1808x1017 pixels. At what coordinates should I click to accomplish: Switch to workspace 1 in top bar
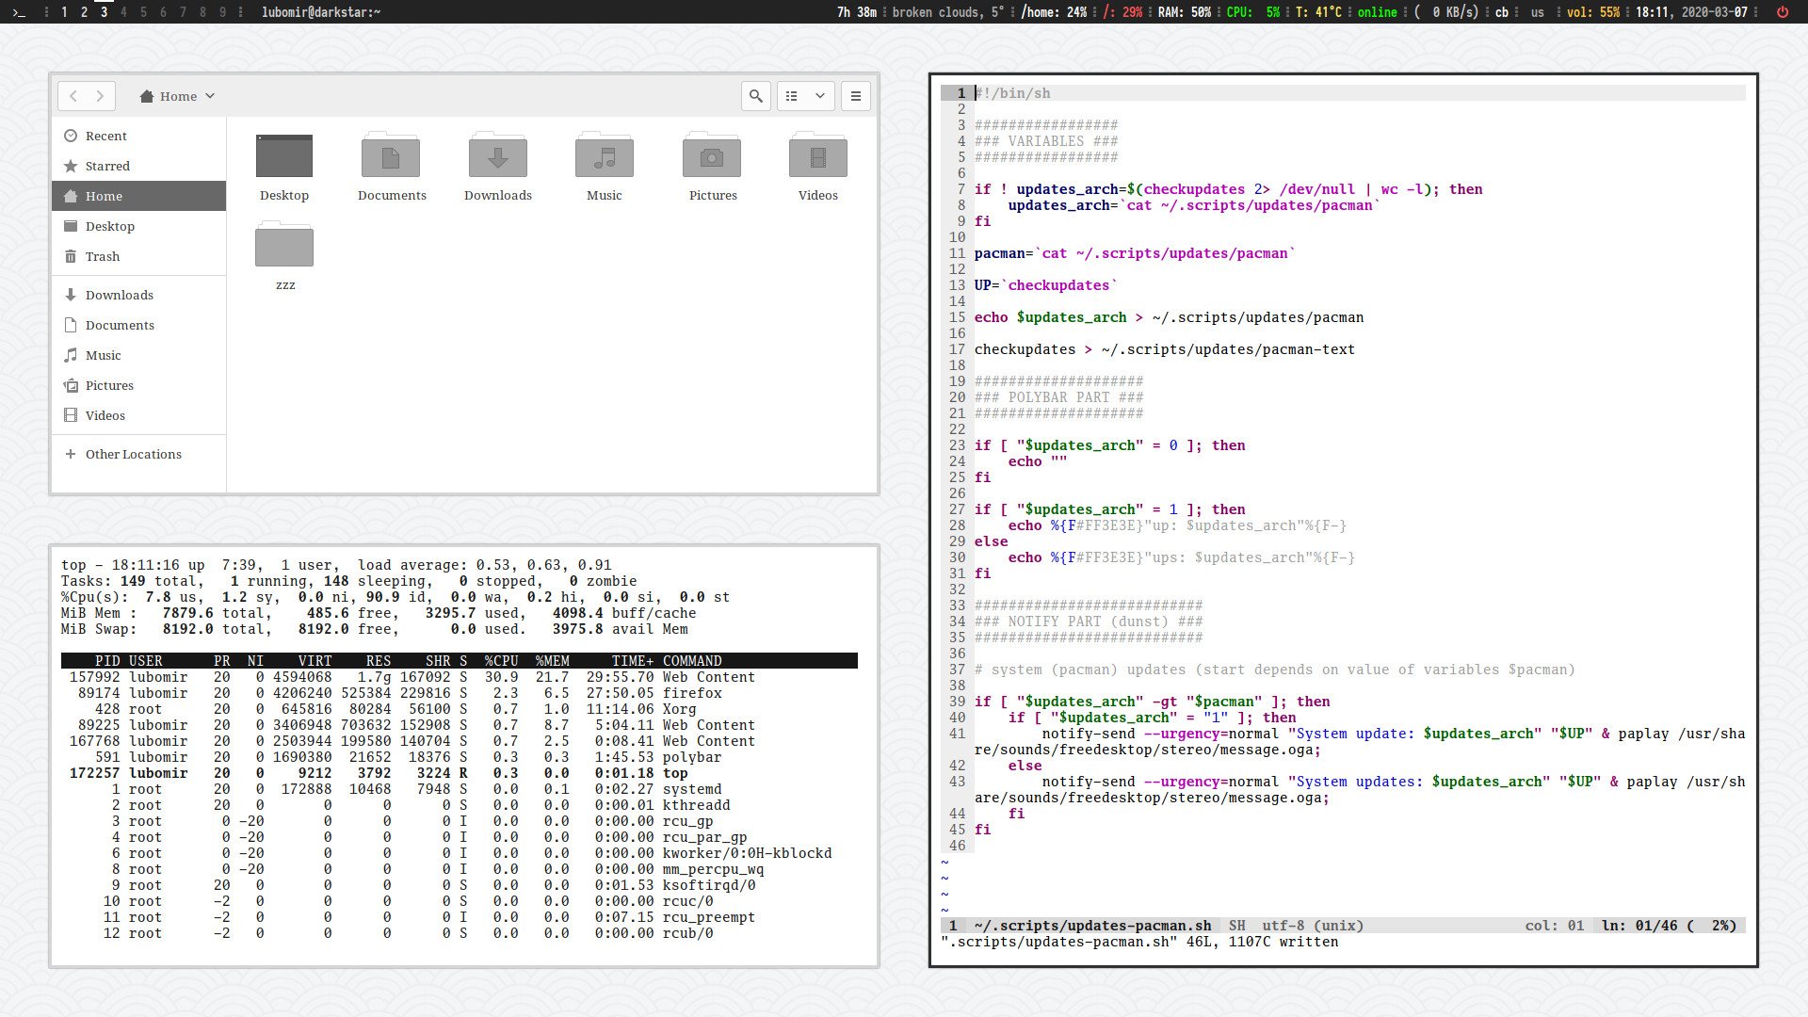click(x=64, y=12)
